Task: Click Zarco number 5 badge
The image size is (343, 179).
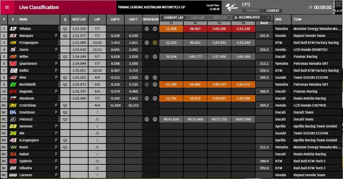Action: (x=13, y=50)
